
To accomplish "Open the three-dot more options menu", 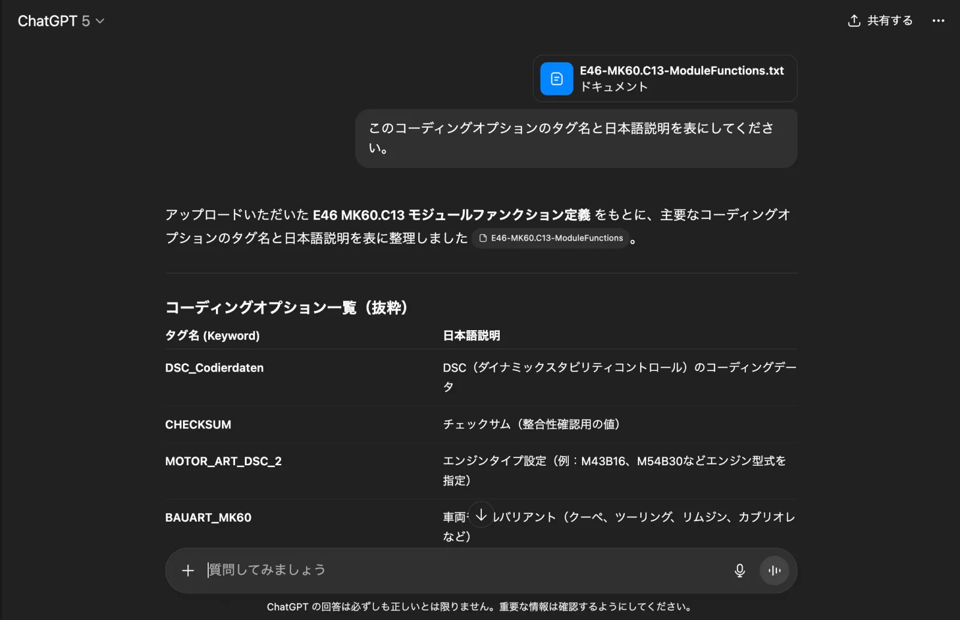I will pos(938,21).
